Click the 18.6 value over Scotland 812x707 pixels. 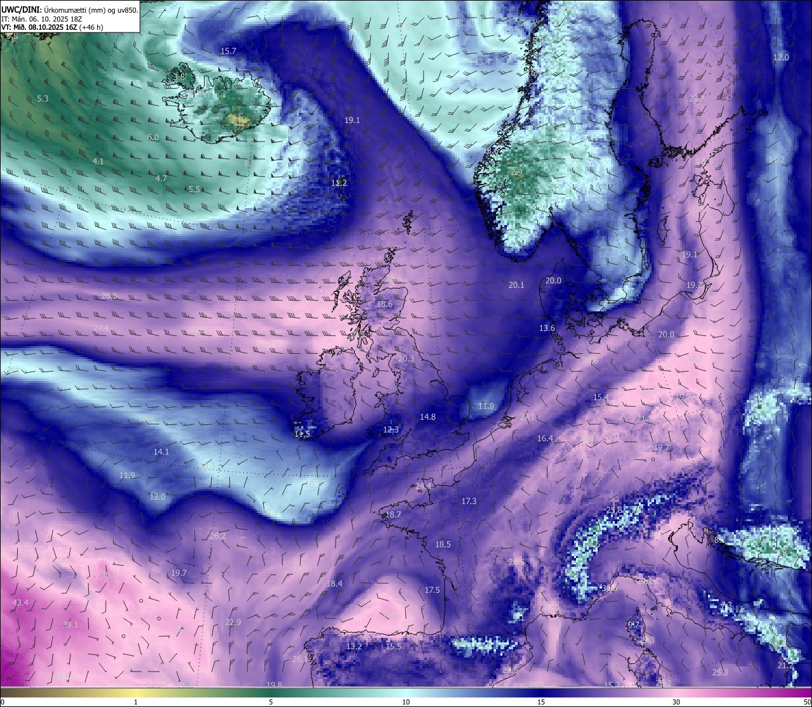pos(384,304)
